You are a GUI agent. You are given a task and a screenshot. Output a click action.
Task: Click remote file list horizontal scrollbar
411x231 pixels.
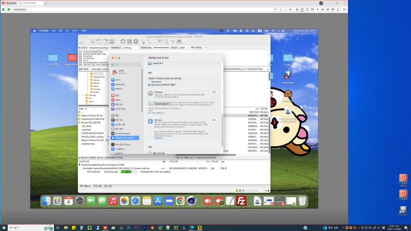[205, 155]
